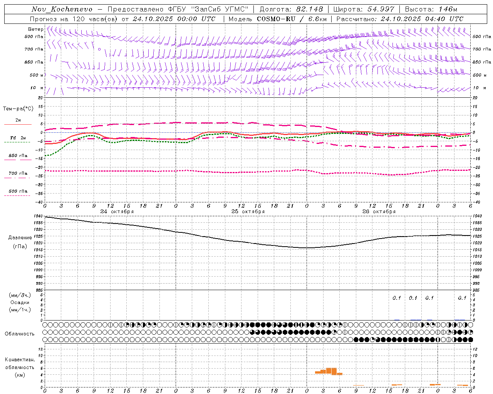The image size is (493, 394).
Task: Select the longitude value 'Долгота: 82.148'
Action: (291, 9)
